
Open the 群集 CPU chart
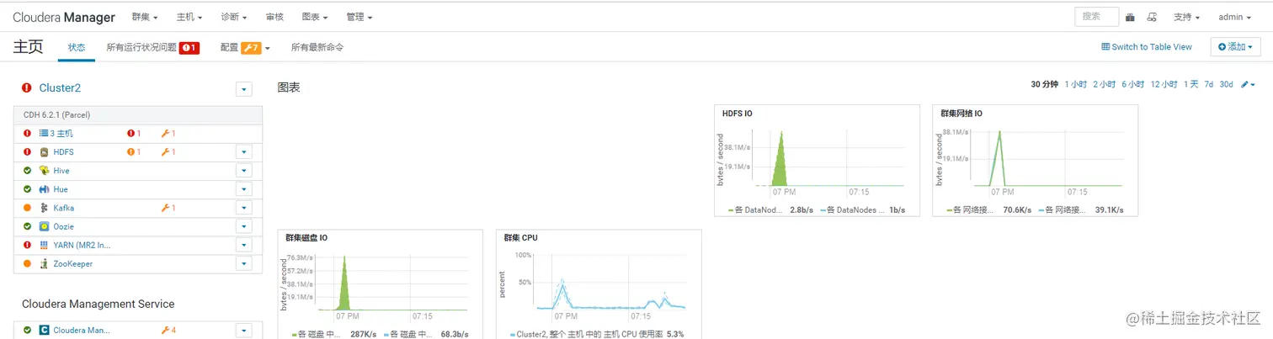coord(599,284)
